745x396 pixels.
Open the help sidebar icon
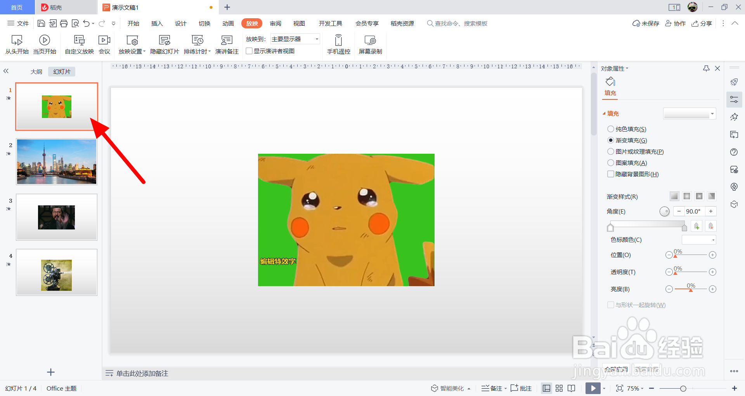[x=734, y=152]
